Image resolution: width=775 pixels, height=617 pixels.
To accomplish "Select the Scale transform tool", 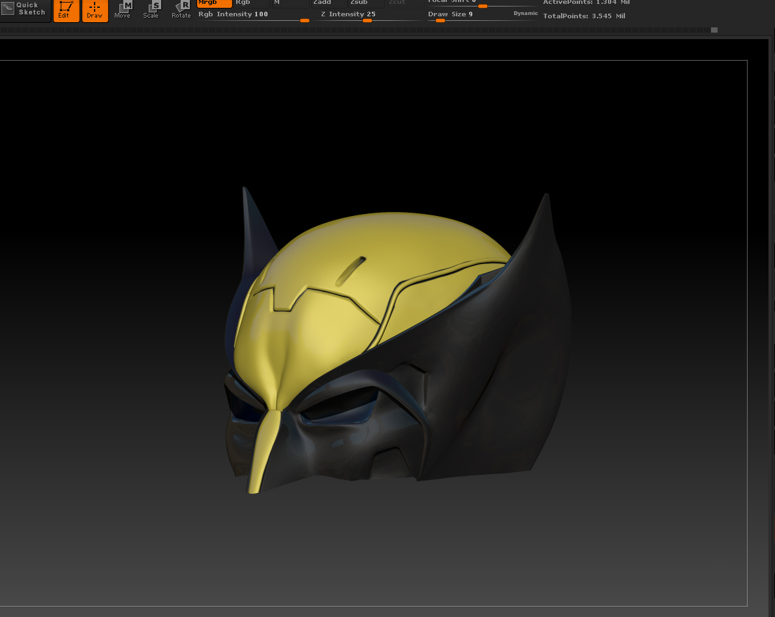I will 151,10.
